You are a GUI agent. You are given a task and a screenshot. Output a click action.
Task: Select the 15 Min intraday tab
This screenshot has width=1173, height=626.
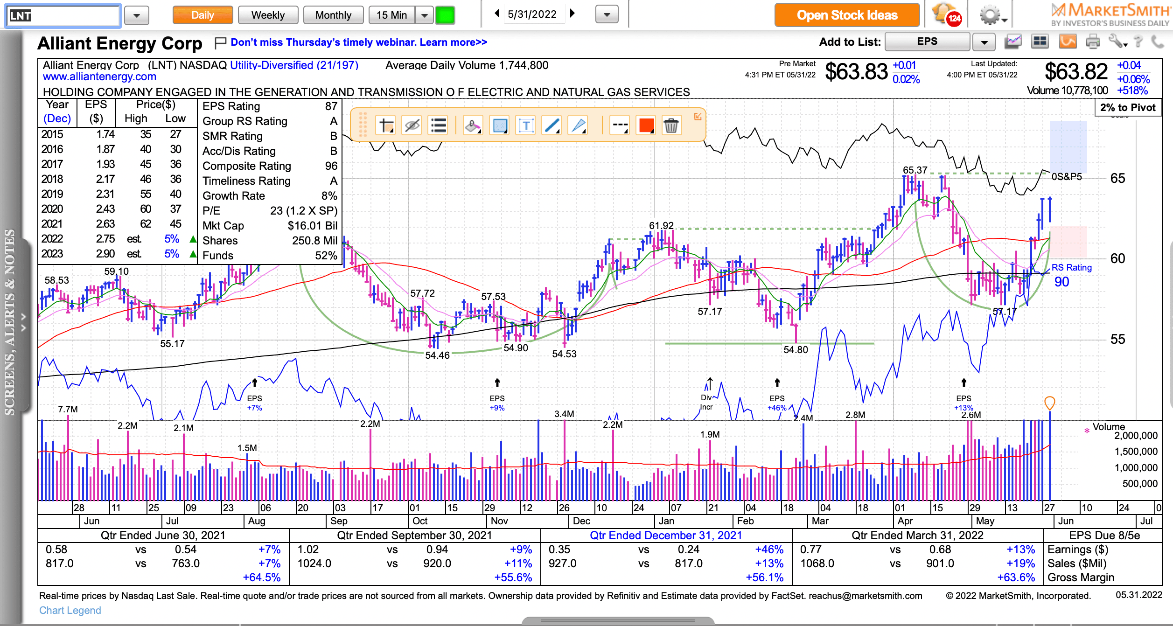tap(392, 15)
